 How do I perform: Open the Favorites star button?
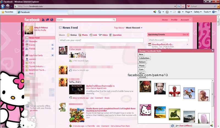(x=7, y=12)
